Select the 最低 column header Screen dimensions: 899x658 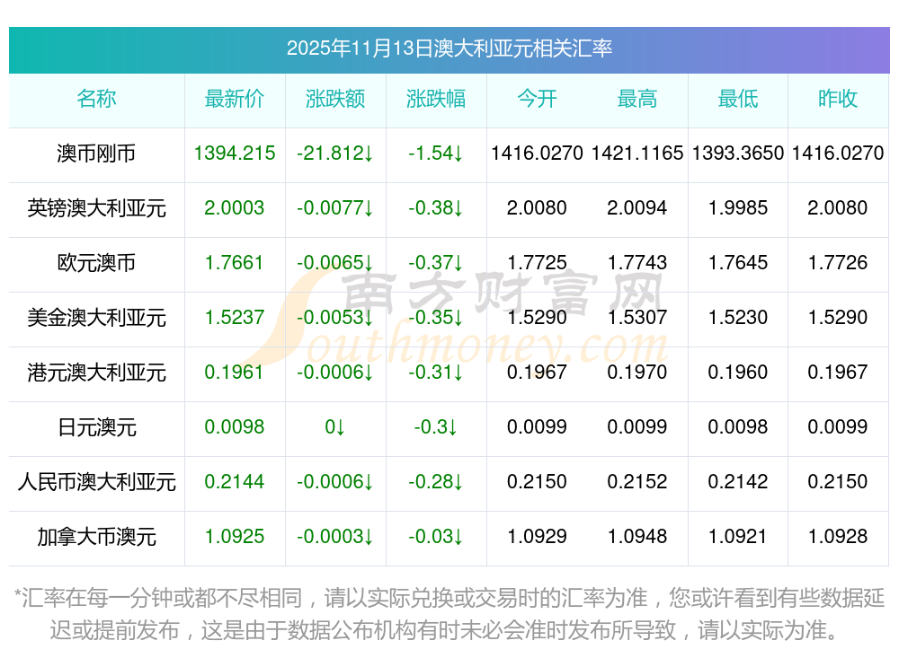738,99
